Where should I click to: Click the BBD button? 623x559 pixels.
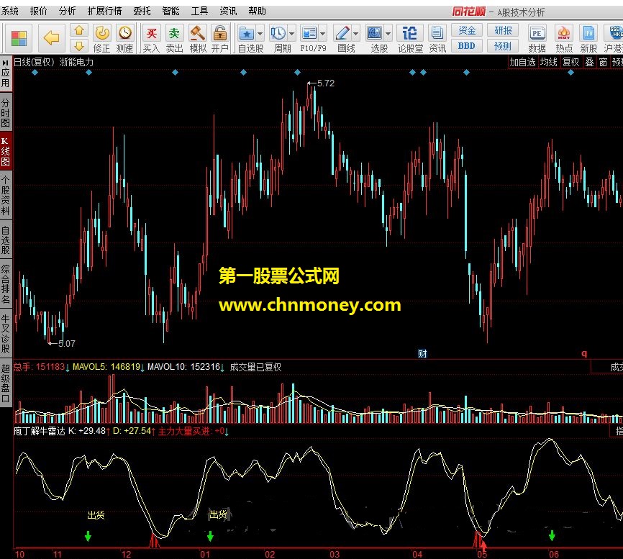(x=467, y=46)
